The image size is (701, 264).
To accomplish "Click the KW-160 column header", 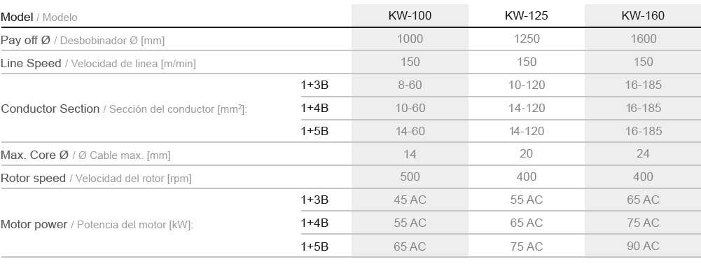I will (643, 15).
